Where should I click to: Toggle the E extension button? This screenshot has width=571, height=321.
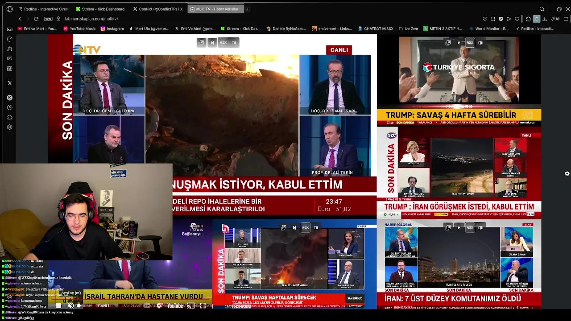point(537,19)
